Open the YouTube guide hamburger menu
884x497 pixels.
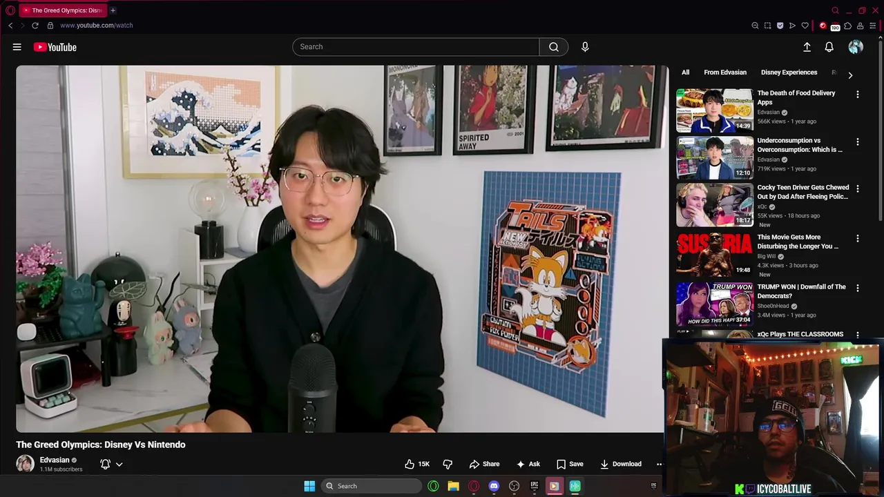coord(17,47)
